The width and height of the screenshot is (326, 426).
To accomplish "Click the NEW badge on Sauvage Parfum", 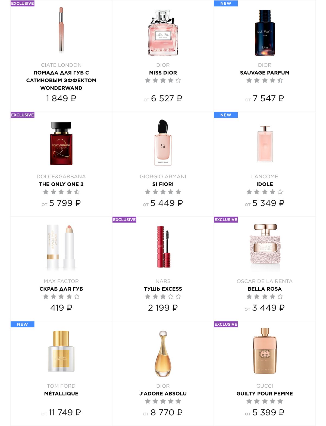I will [x=226, y=4].
